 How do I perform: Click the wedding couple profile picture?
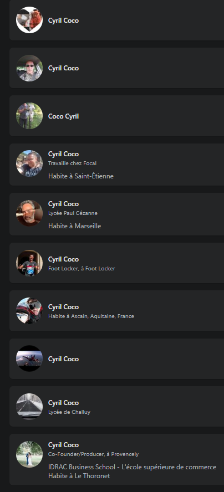(29, 454)
